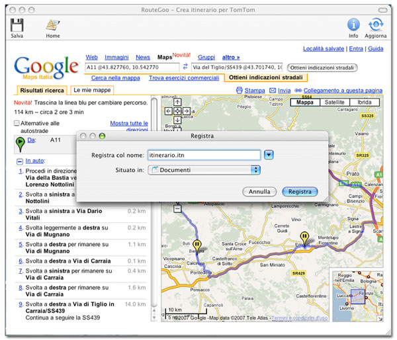The image size is (397, 340).
Task: Click the Stampa link
Action: coord(255,91)
